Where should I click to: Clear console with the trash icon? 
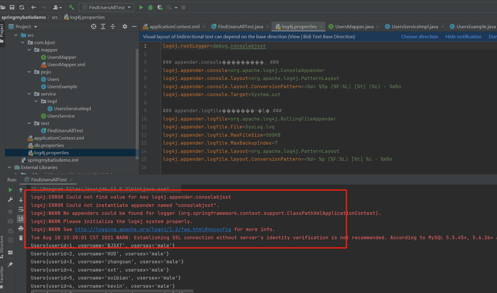[x=21, y=238]
